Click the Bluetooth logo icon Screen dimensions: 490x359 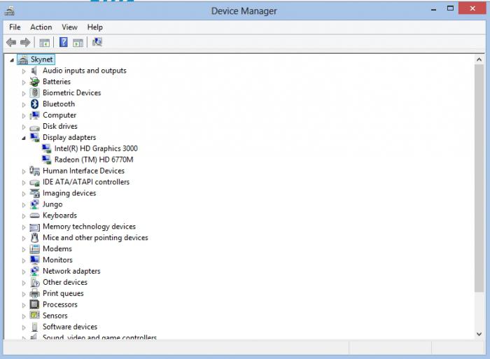click(35, 104)
